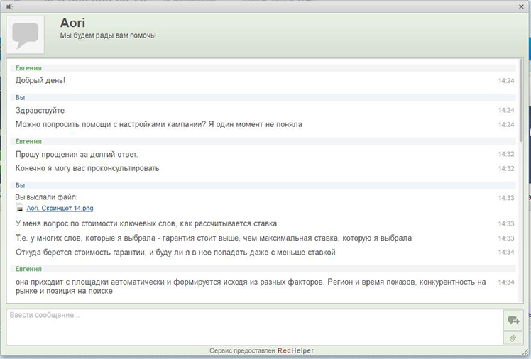Open the RedHelper service link
Viewport: 531px width, 359px height.
(295, 350)
